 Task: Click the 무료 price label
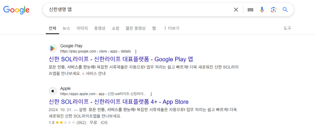tap(93, 122)
